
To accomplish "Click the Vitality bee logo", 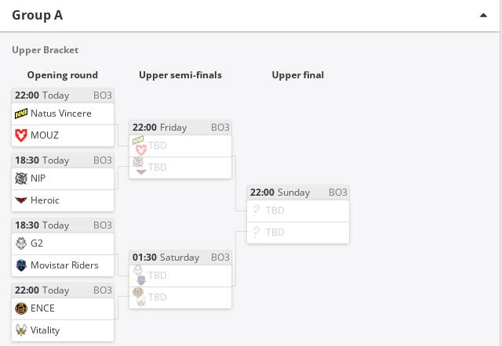I will coord(21,330).
